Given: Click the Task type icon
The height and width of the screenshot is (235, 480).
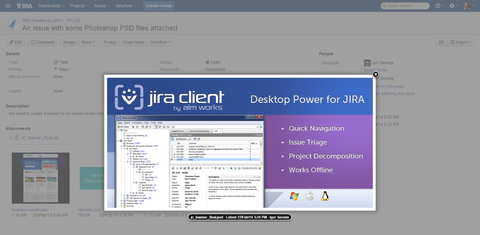Looking at the screenshot, I should (x=56, y=62).
